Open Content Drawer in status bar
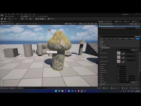 pos(5,88)
